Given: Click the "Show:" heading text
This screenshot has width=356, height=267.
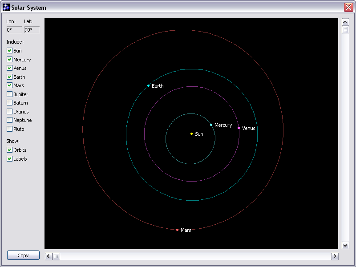Looking at the screenshot, I should coord(13,141).
